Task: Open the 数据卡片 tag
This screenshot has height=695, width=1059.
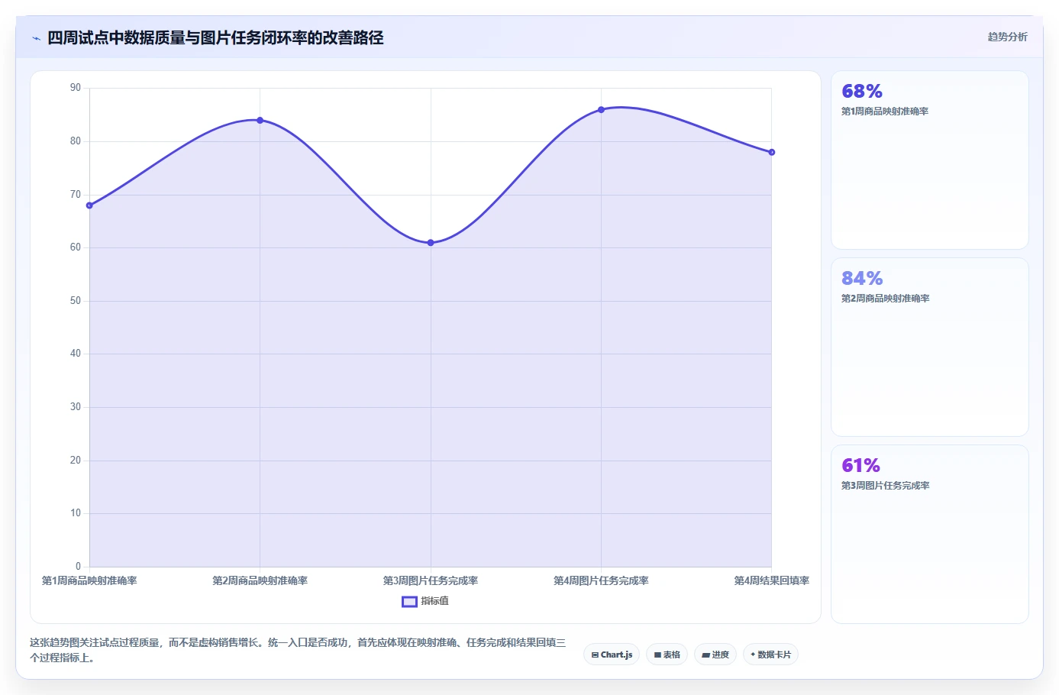Action: 770,655
